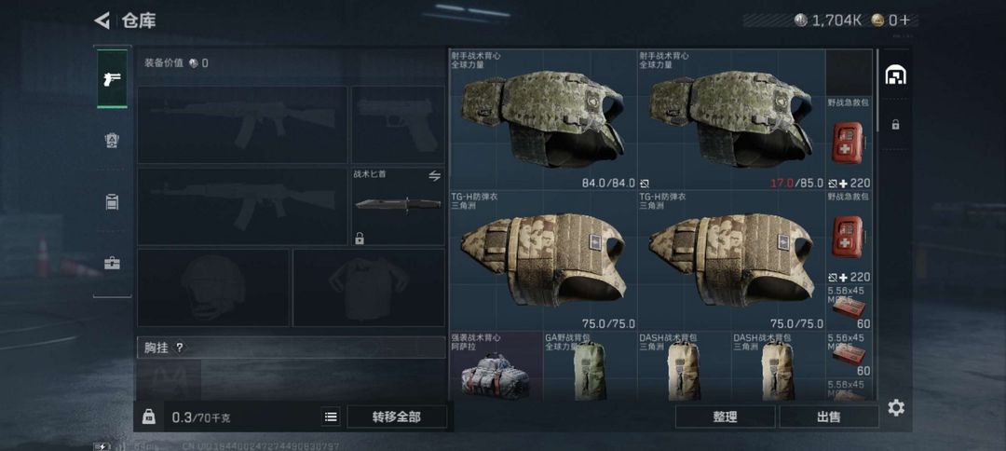
Task: Open the backpack tab in left sidebar
Action: coord(113,201)
